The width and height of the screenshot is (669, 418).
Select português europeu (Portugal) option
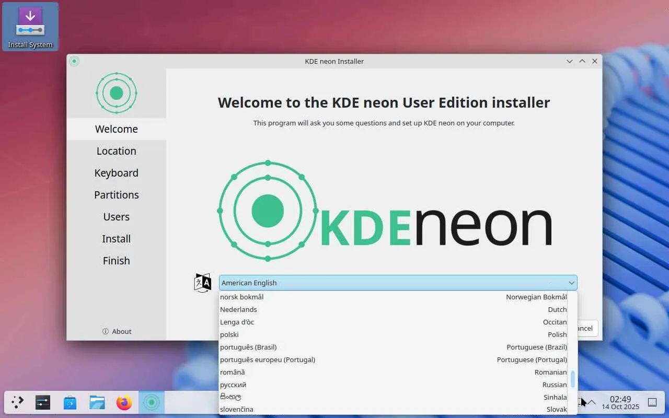393,359
